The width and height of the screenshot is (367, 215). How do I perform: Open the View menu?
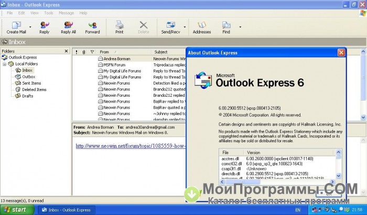(x=35, y=13)
